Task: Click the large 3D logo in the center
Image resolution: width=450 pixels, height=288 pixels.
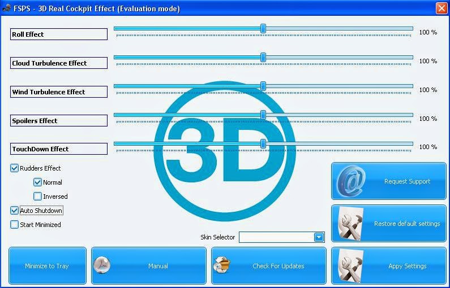Action: click(225, 151)
